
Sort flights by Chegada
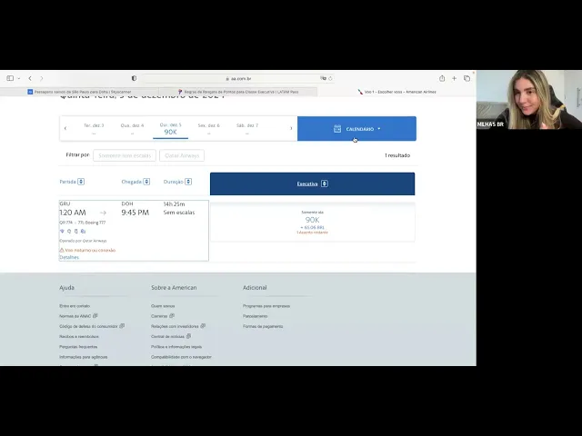pyautogui.click(x=135, y=182)
